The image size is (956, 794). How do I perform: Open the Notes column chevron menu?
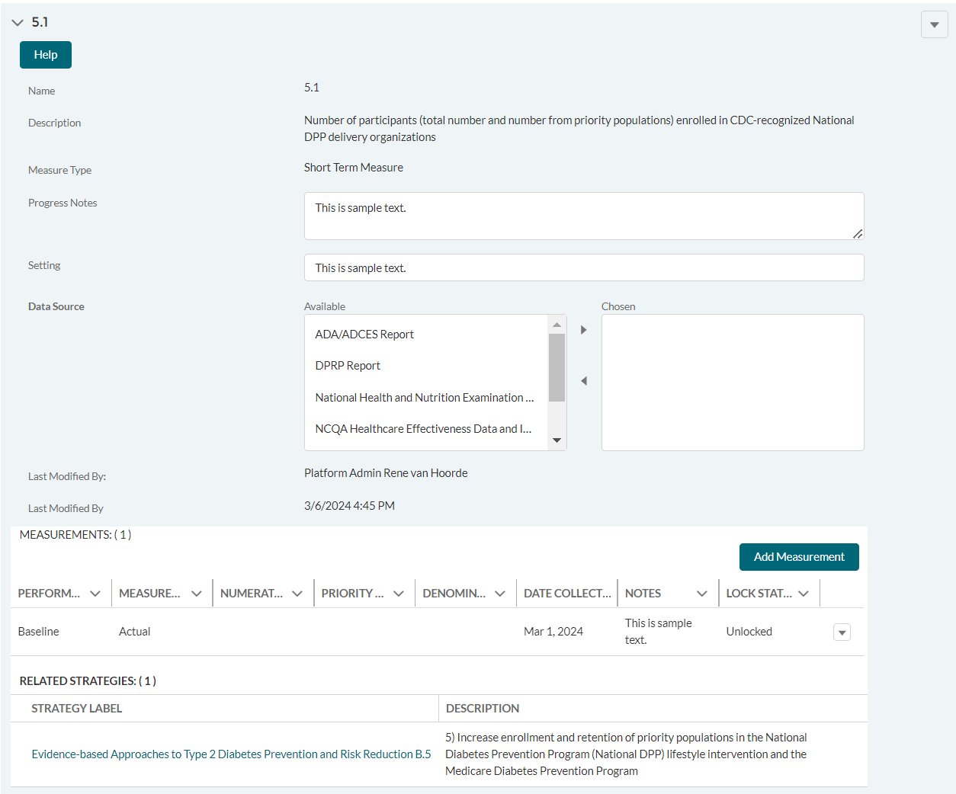tap(702, 594)
